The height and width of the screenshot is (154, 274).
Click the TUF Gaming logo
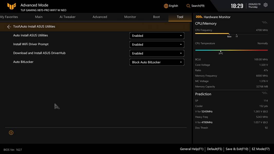(12, 6)
